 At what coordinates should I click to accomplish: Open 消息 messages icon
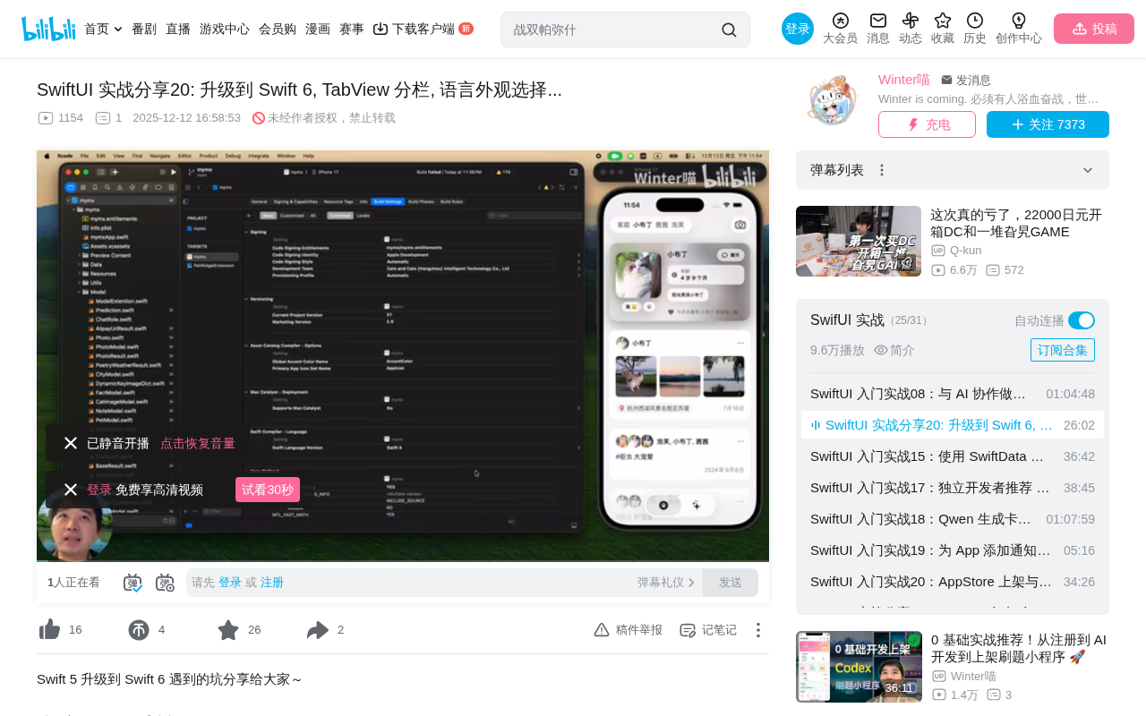878,21
